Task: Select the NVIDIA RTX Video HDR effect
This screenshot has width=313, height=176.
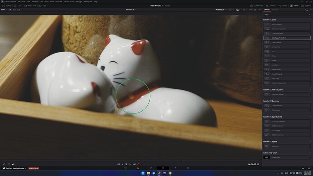Action: coord(287,83)
